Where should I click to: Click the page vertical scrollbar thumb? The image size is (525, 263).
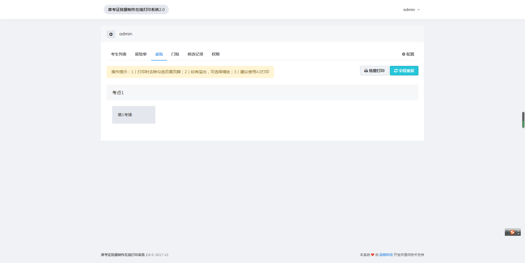(x=523, y=120)
